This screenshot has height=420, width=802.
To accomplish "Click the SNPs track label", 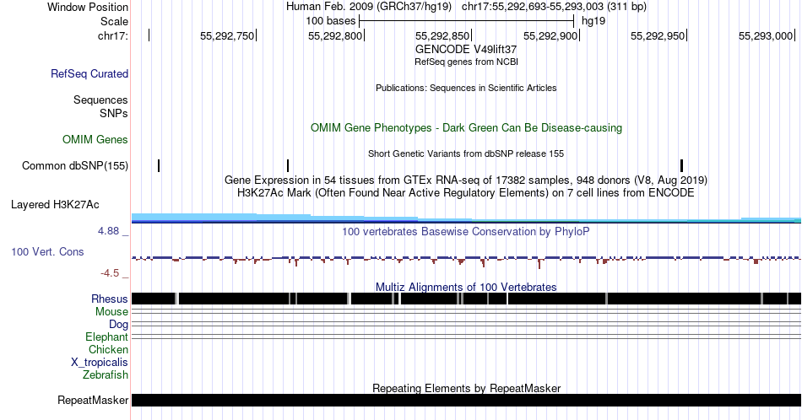I will pos(114,113).
